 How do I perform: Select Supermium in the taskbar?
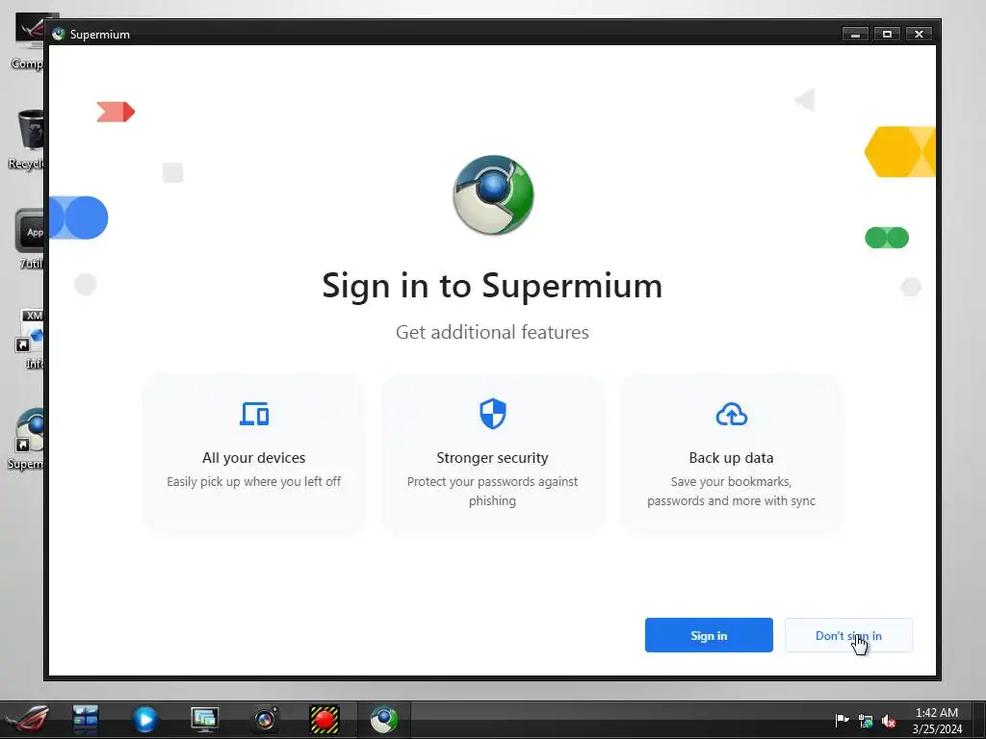click(x=383, y=720)
